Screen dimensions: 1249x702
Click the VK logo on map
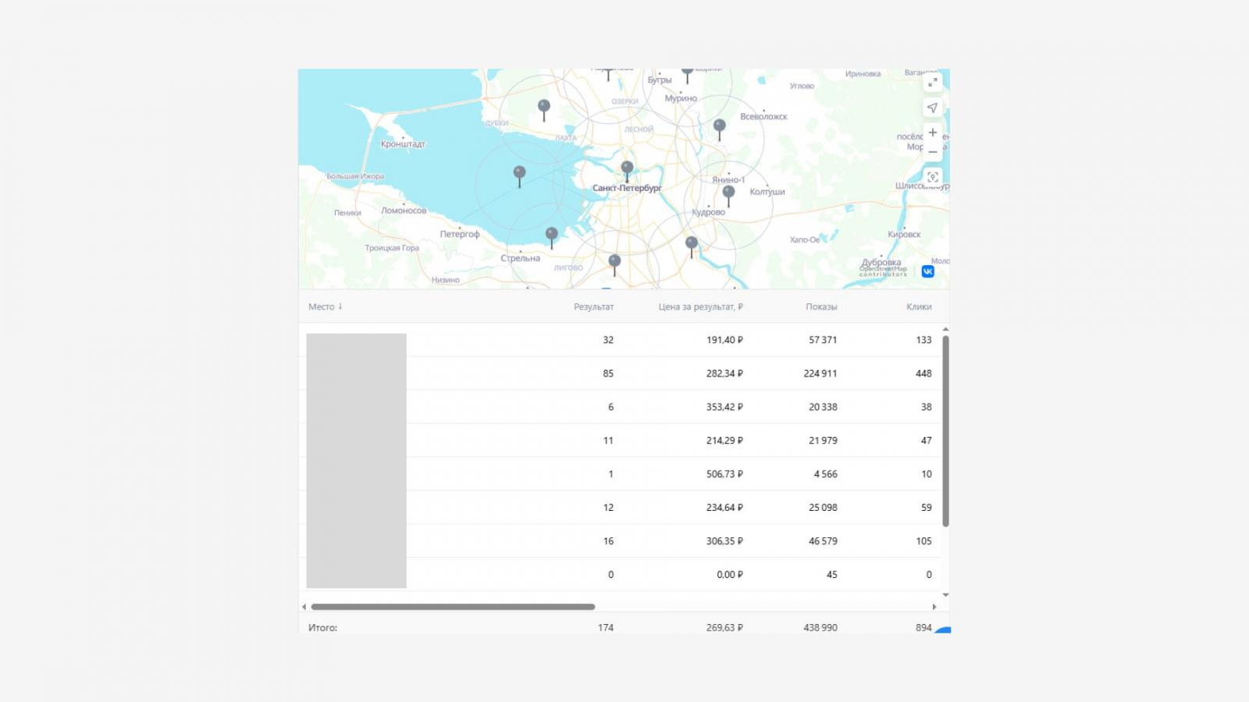[927, 271]
